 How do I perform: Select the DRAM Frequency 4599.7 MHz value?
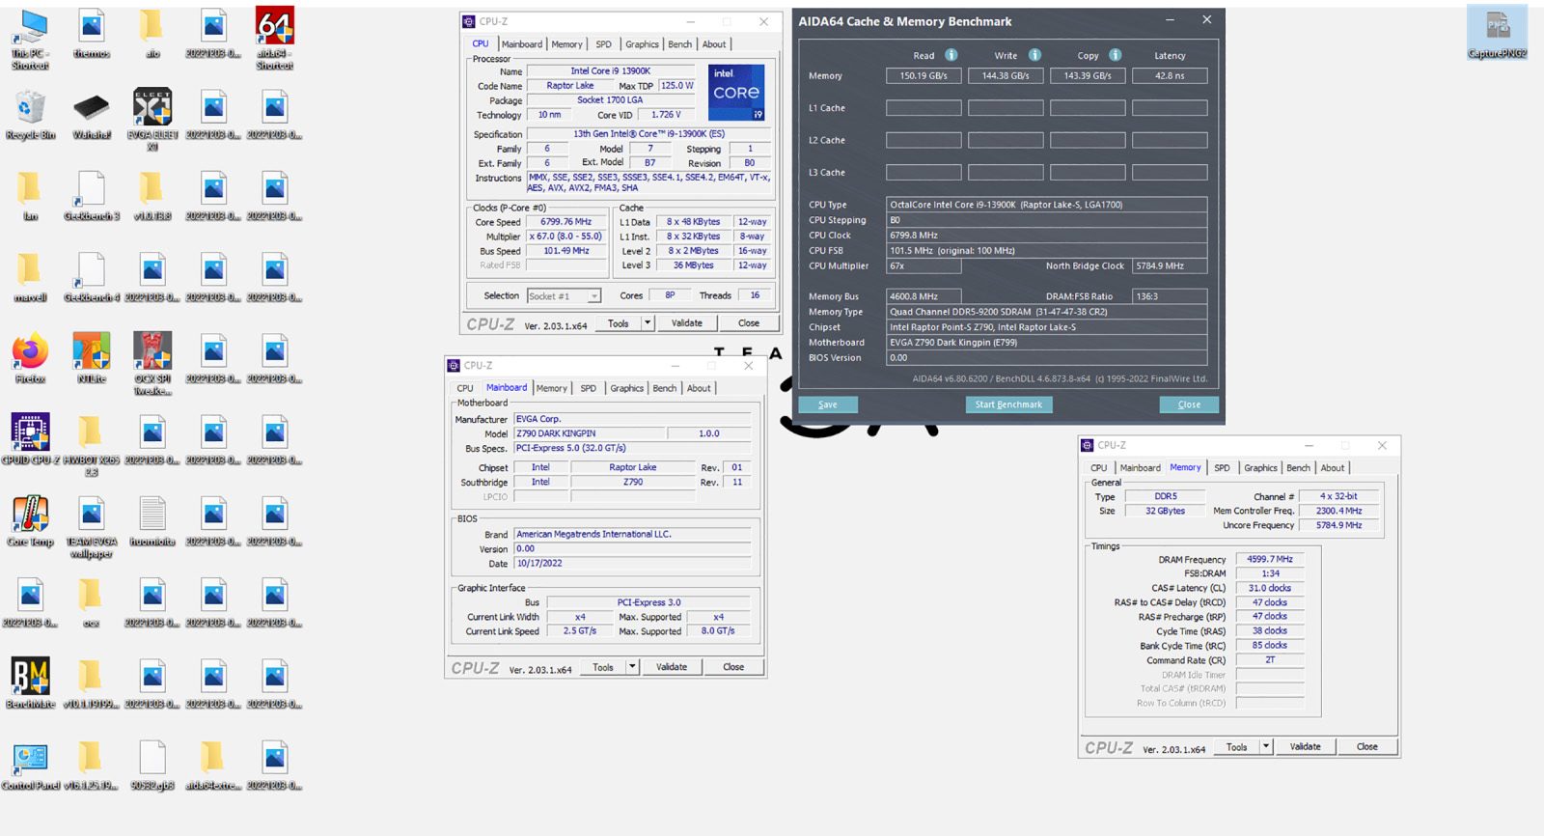click(x=1270, y=559)
